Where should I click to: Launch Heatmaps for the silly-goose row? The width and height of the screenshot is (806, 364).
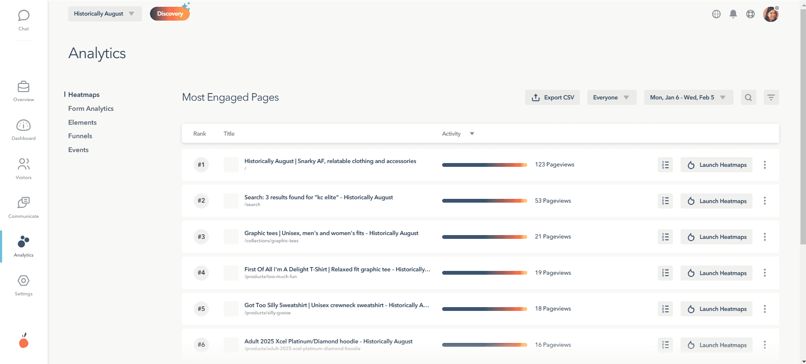click(716, 309)
